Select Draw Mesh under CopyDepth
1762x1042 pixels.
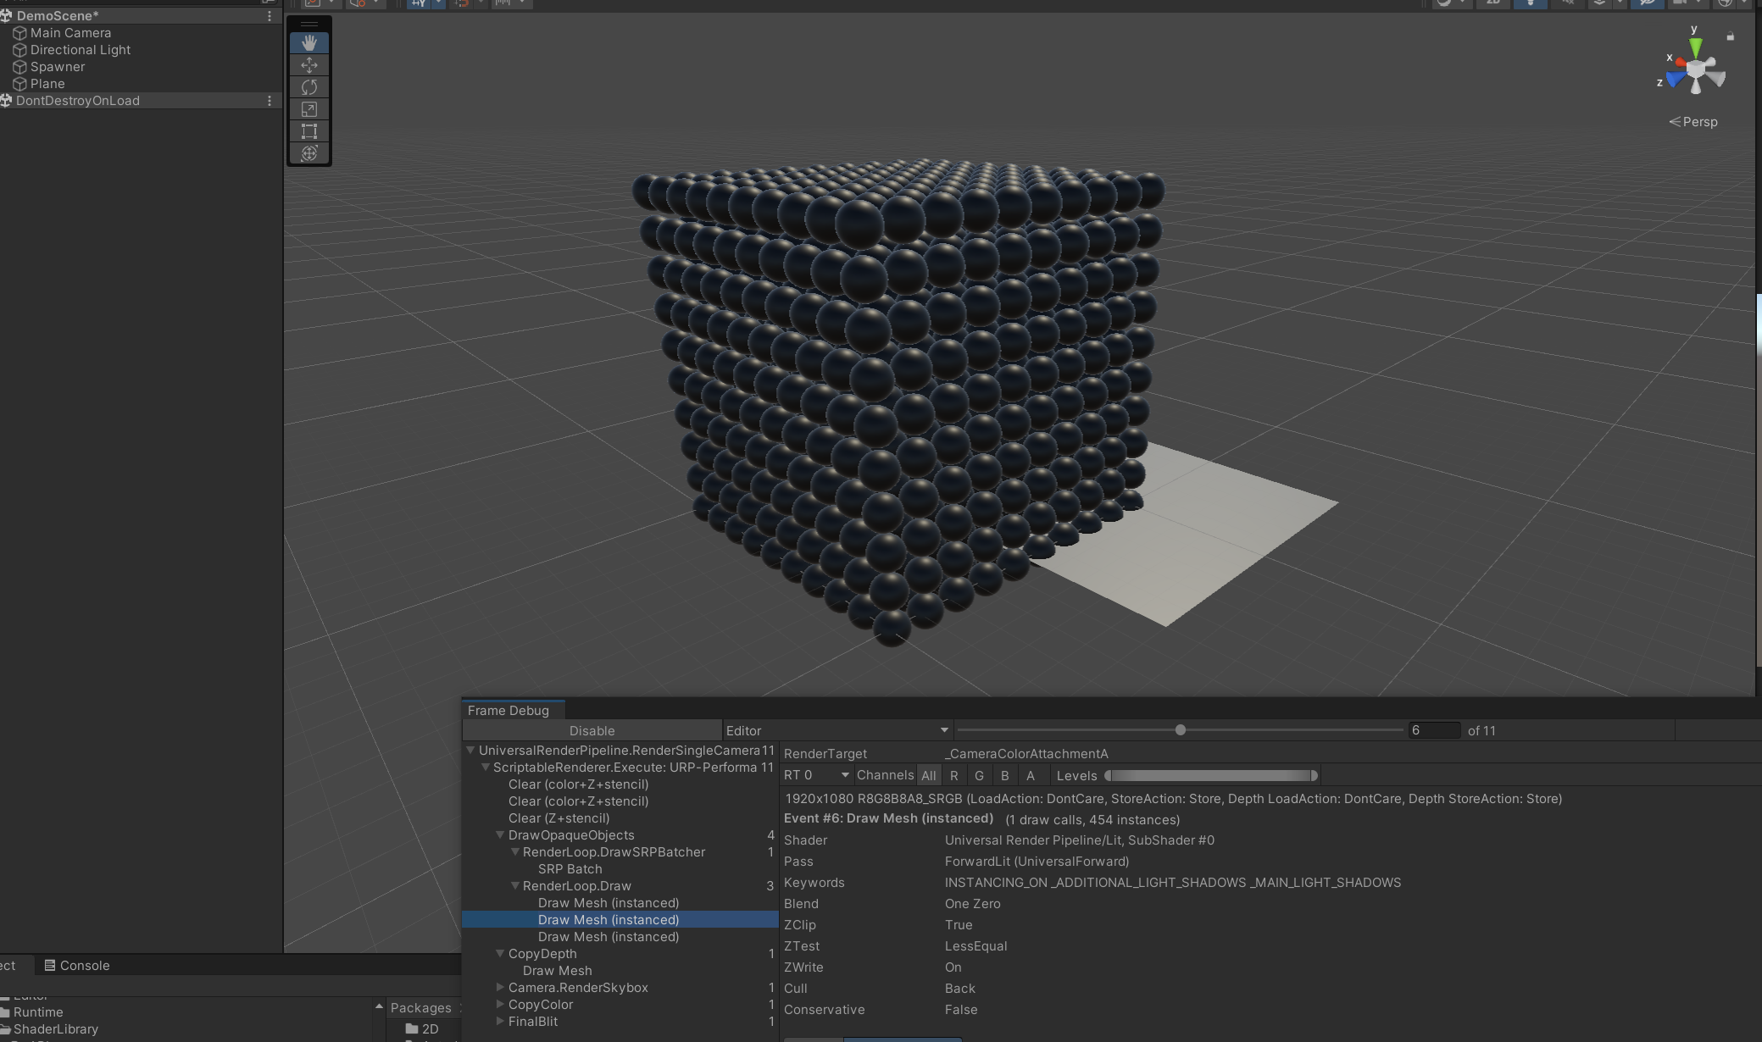[557, 970]
